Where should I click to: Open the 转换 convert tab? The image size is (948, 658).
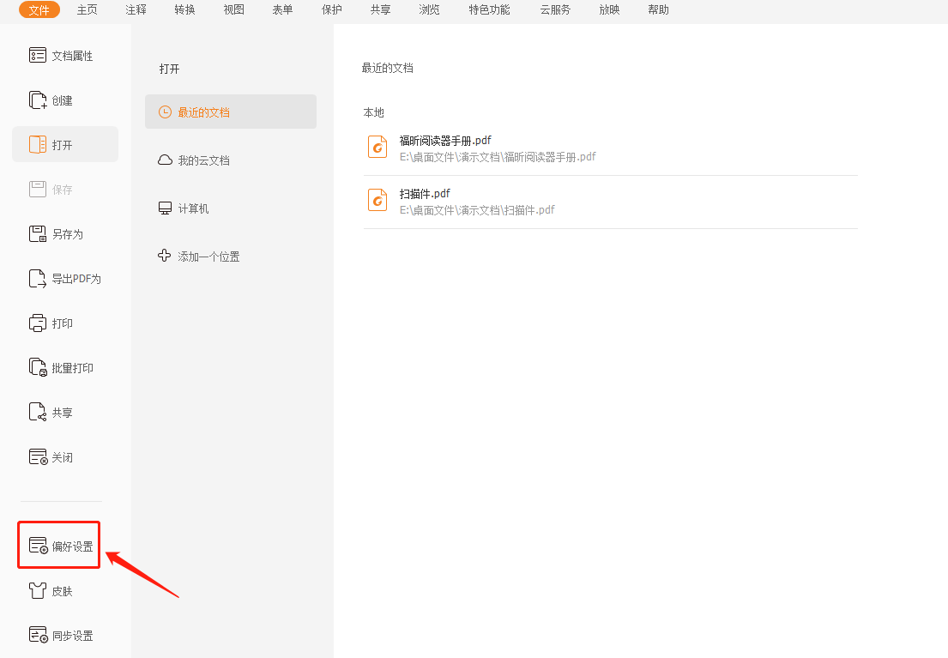click(184, 10)
